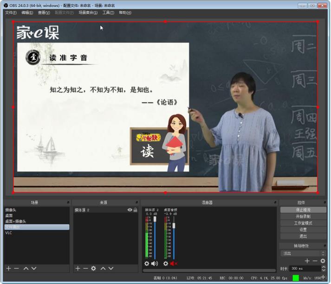This screenshot has width=331, height=284.
Task: Click the 开始录制 button
Action: (304, 216)
